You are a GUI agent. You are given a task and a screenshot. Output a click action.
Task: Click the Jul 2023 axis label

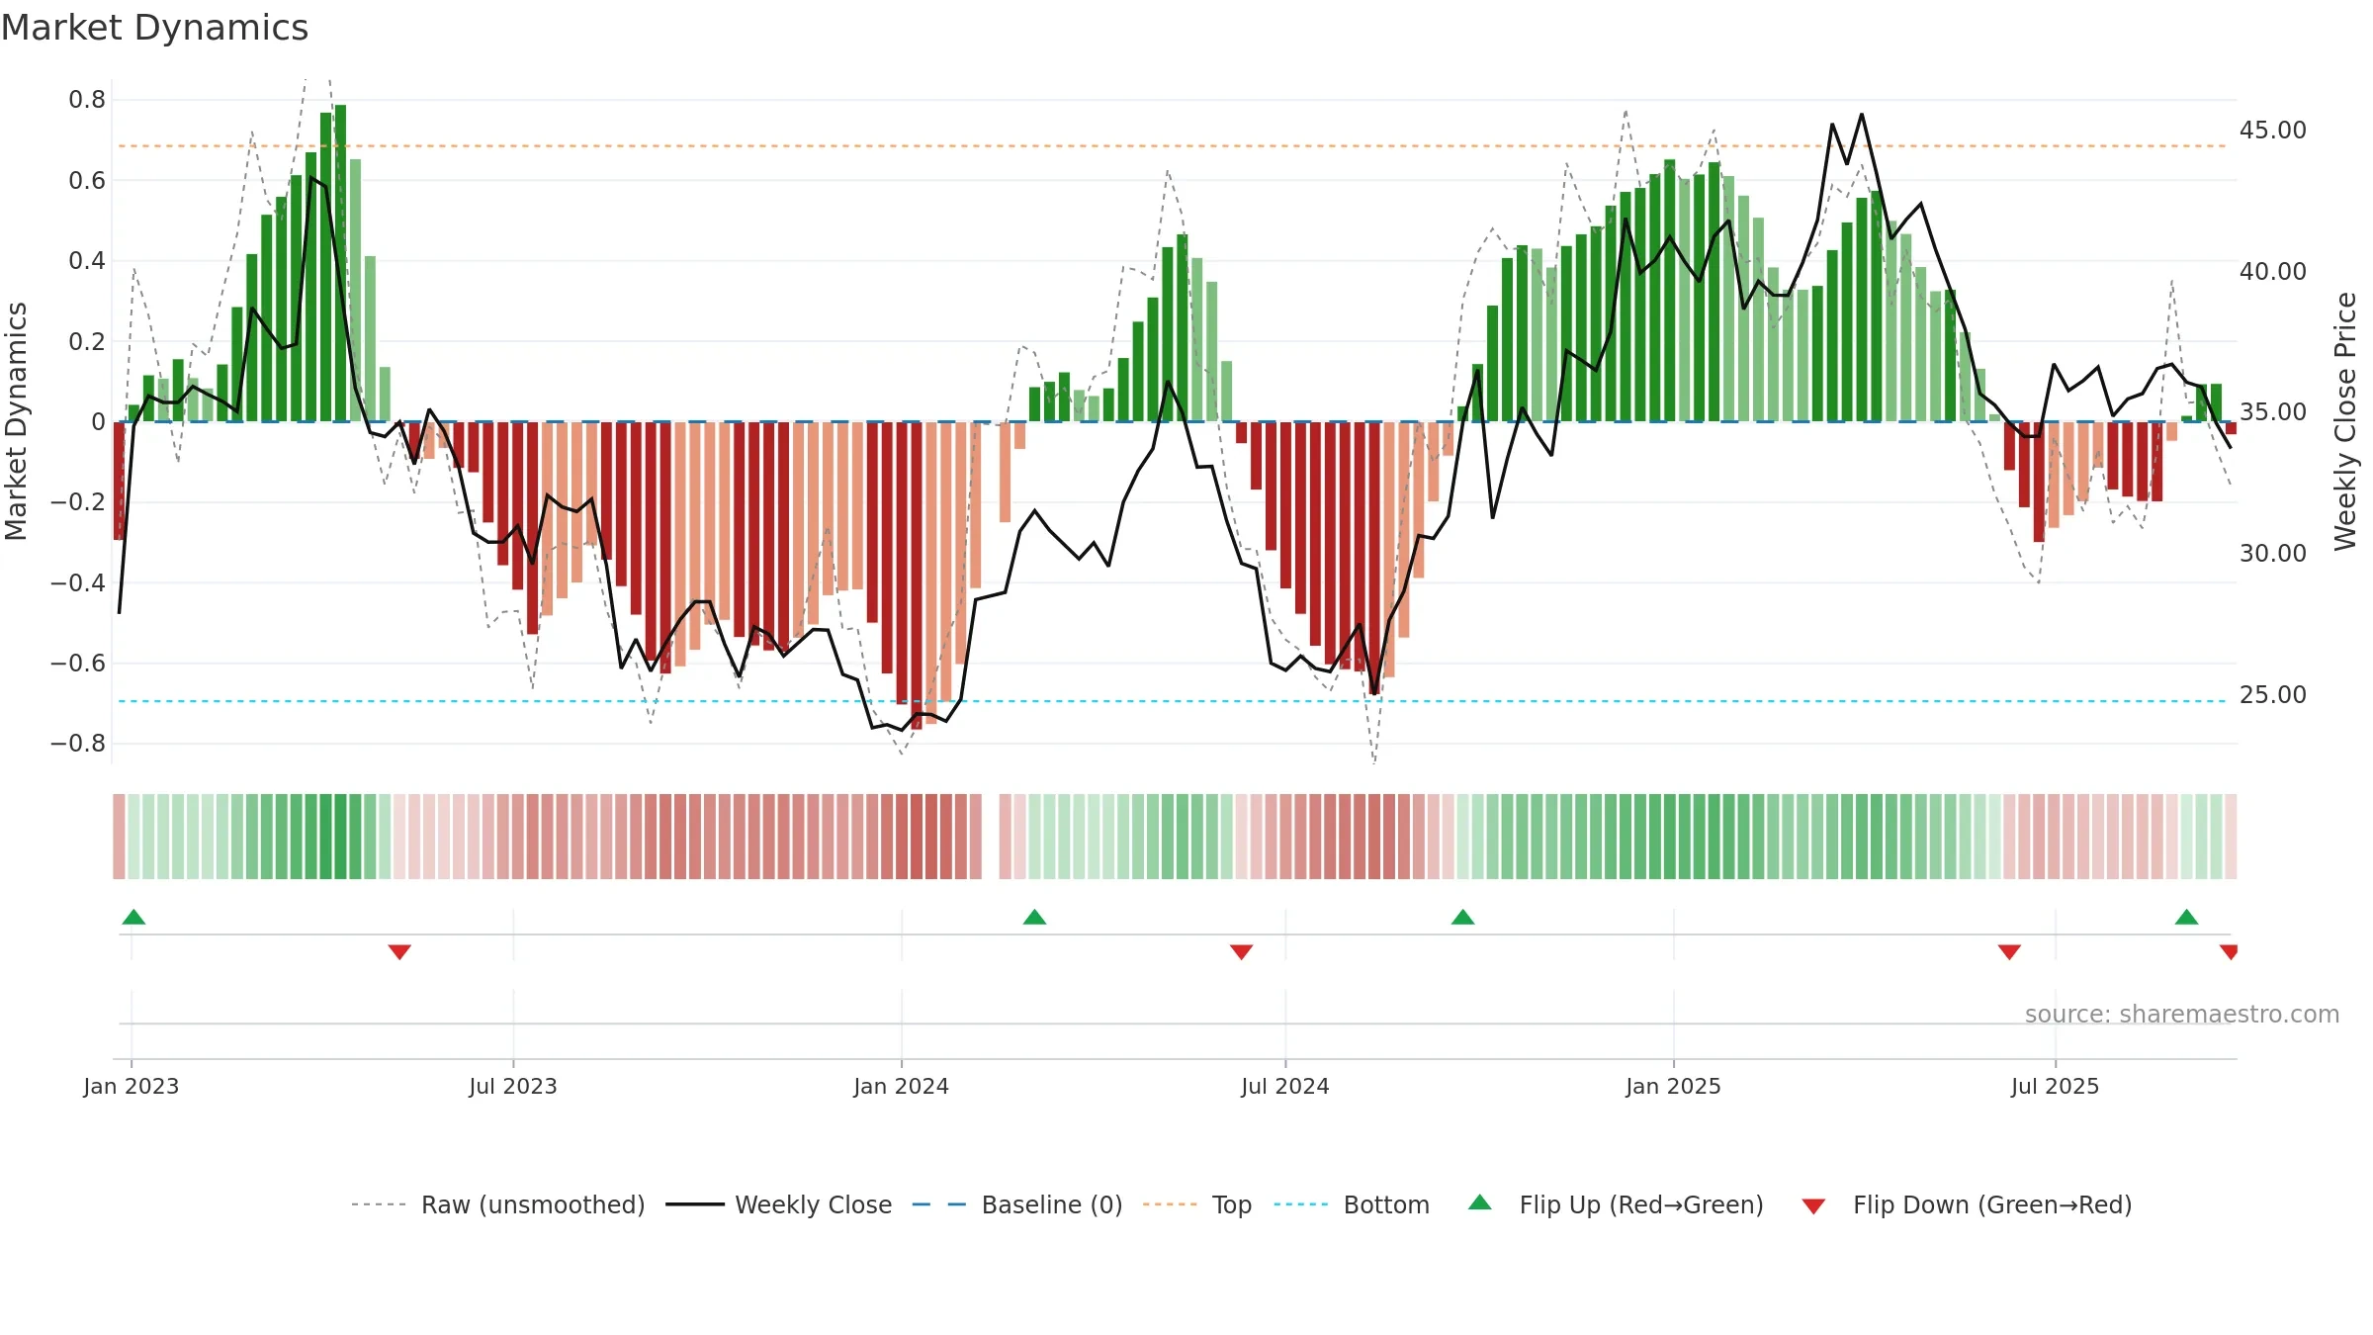pos(513,1086)
